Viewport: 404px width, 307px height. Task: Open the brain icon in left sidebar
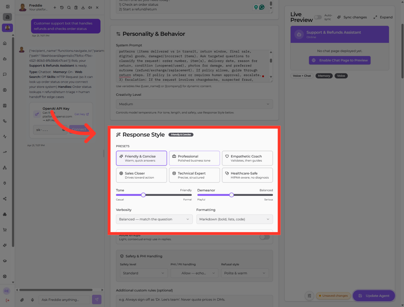[5, 90]
